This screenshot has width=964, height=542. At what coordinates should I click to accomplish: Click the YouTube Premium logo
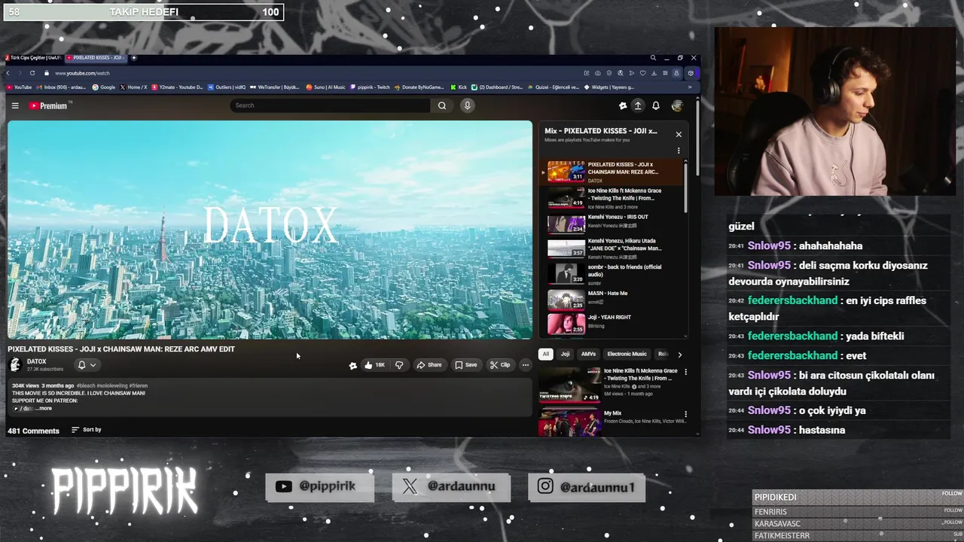pos(48,105)
